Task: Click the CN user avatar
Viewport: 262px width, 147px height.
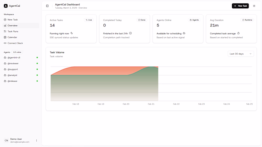Action: coord(6,141)
